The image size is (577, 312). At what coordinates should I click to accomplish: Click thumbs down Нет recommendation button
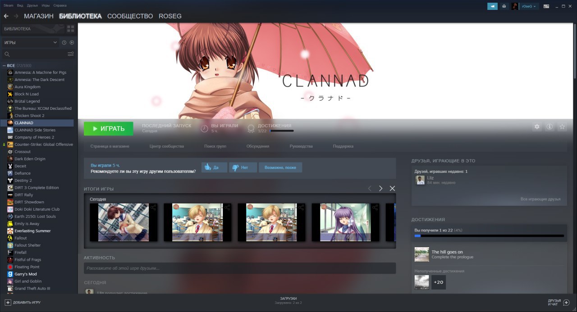(x=243, y=167)
